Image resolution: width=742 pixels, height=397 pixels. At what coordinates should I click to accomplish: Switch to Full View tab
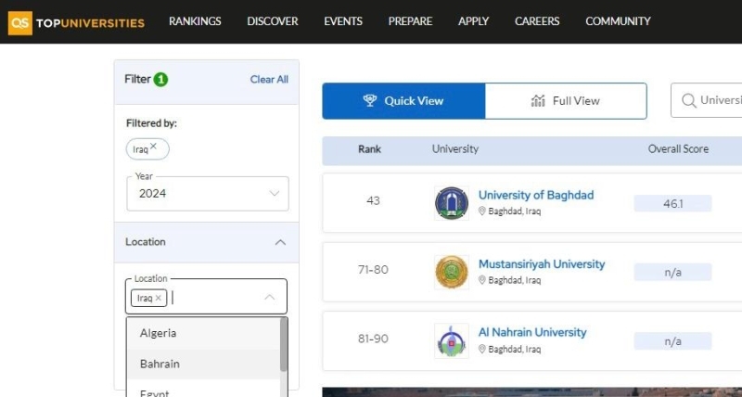coord(566,101)
